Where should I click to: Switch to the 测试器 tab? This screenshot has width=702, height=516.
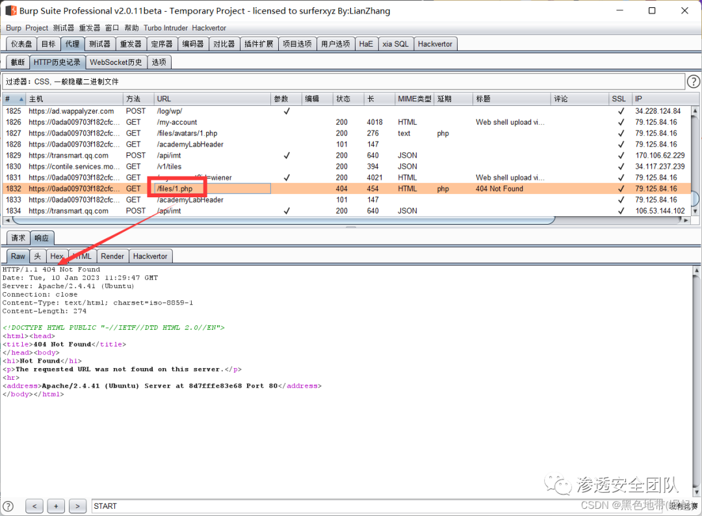(99, 44)
